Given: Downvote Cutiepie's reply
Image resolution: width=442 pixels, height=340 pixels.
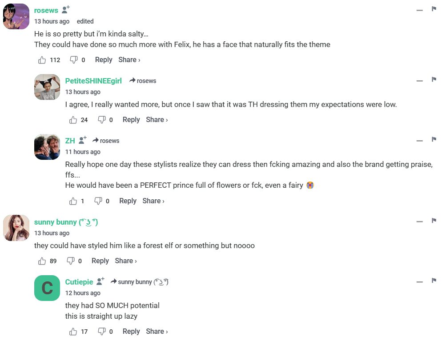Looking at the screenshot, I should (x=102, y=332).
